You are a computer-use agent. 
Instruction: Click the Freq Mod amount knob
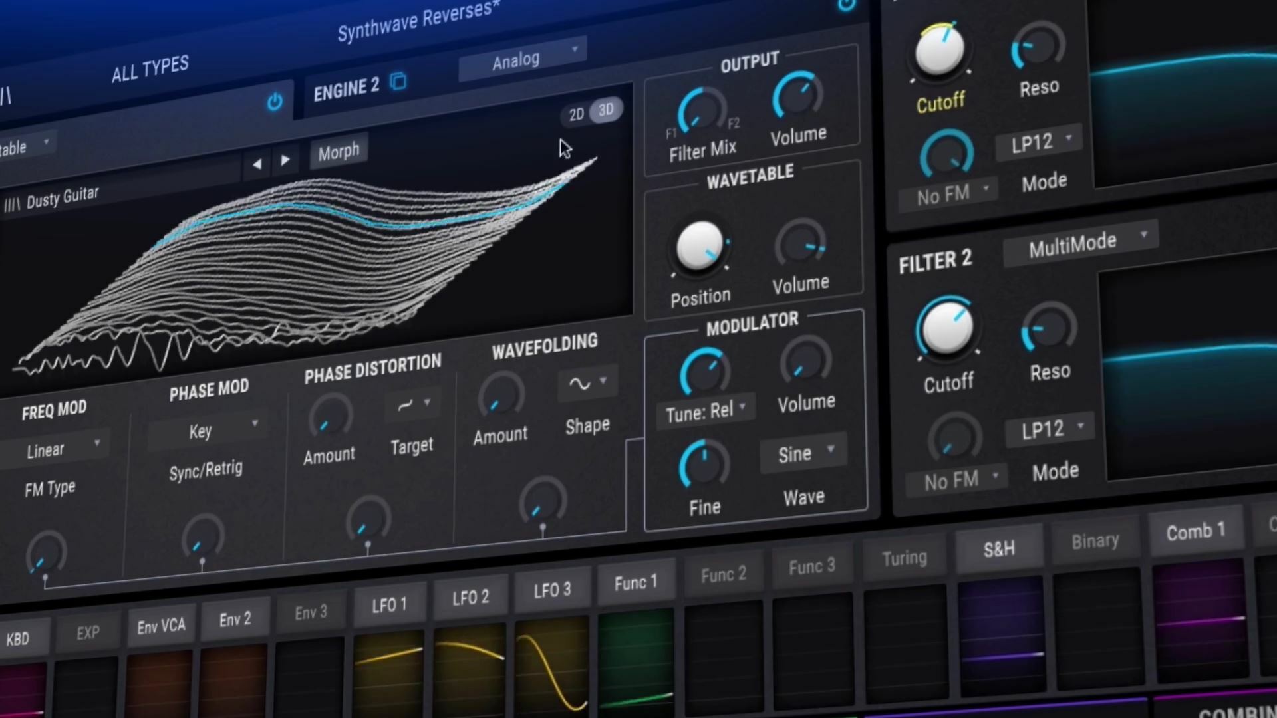pyautogui.click(x=46, y=553)
